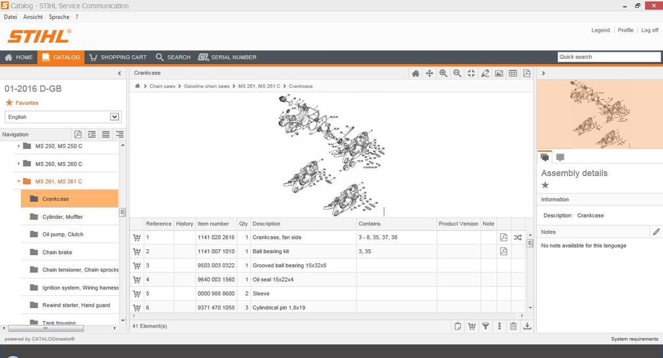Open the Profile link

(x=625, y=30)
